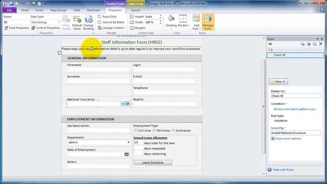327x184 pixels.
Task: Click the Name field containing NI
Action: (x=17, y=22)
